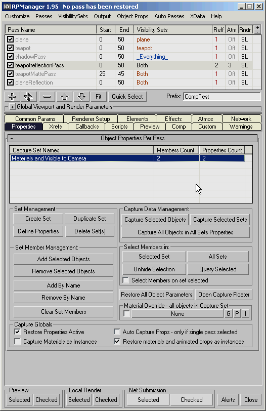The height and width of the screenshot is (411, 266).
Task: Collapse Object Properties Per Pass rollout
Action: (12, 138)
